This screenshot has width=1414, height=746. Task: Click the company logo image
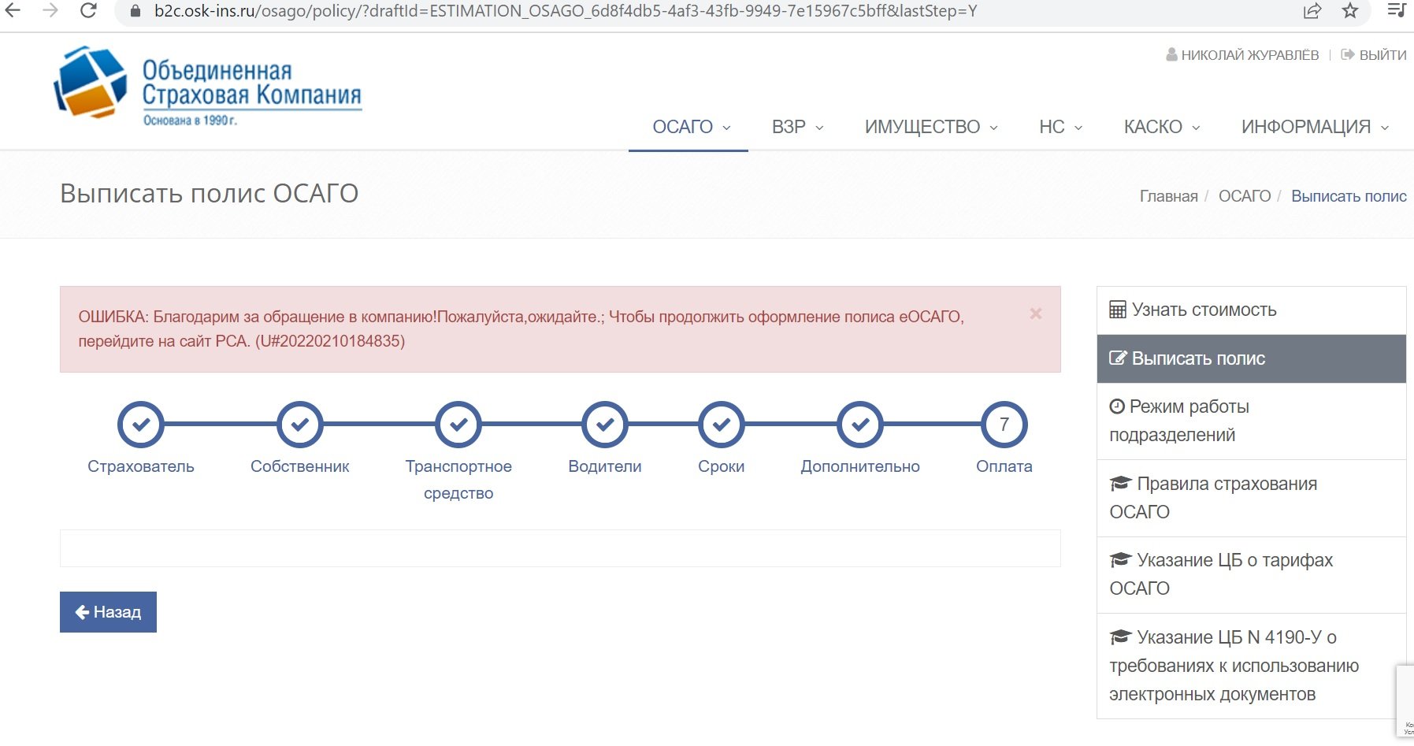(x=207, y=85)
